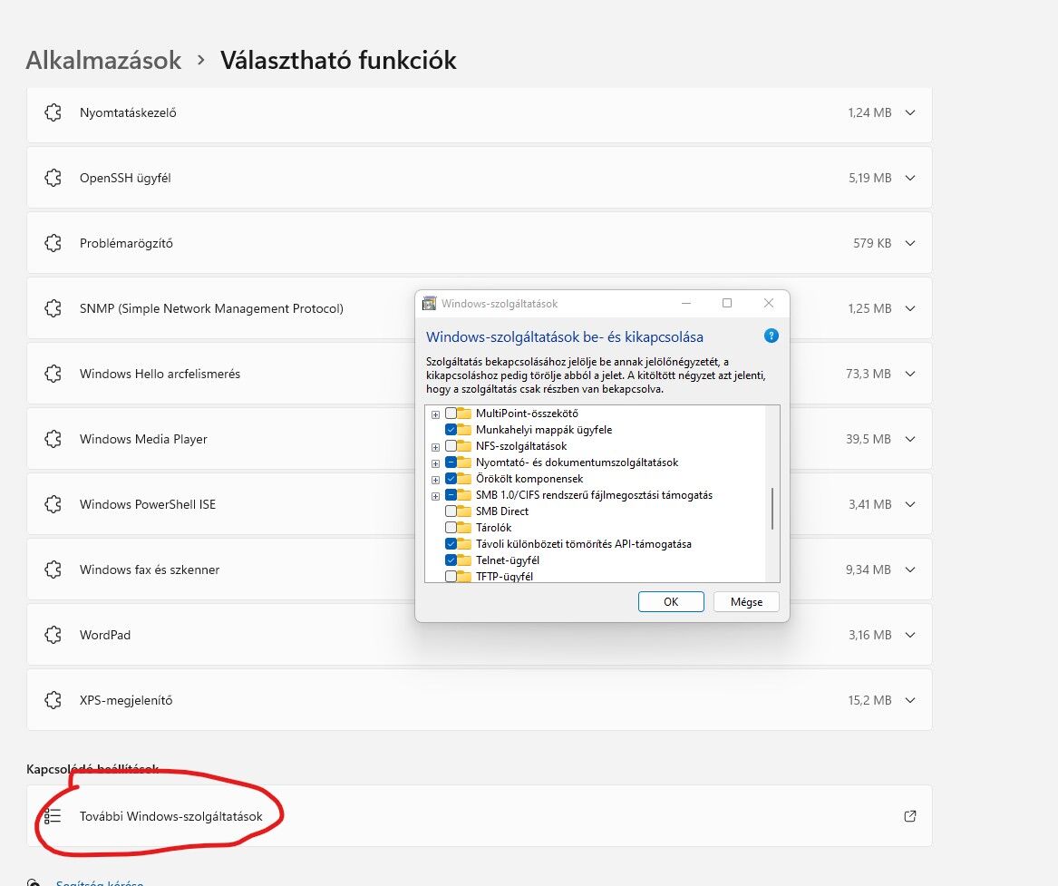1058x886 pixels.
Task: Click the Windows Media Player feature icon
Action: (53, 439)
